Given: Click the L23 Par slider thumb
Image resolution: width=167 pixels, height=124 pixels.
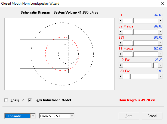Looking at the screenshot, I should 130,76.
